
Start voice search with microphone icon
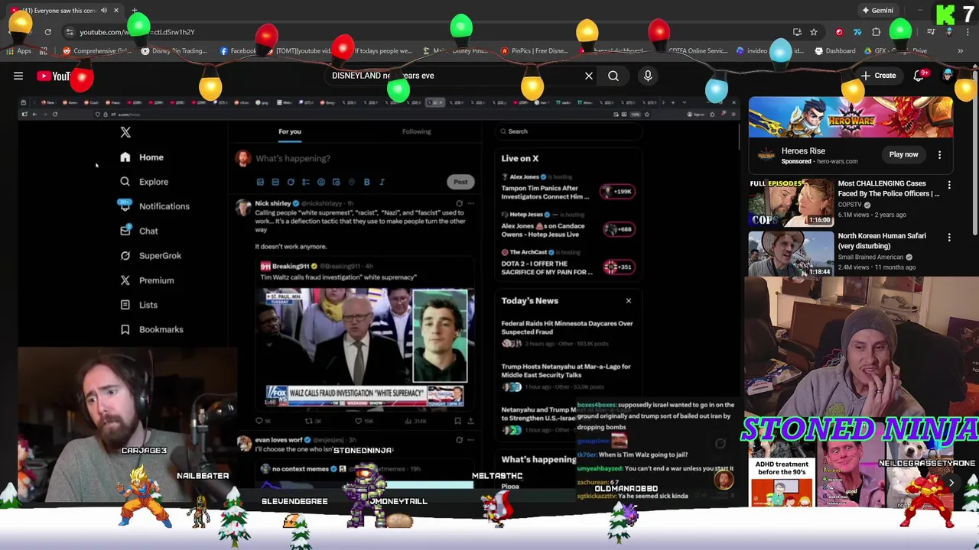[648, 76]
